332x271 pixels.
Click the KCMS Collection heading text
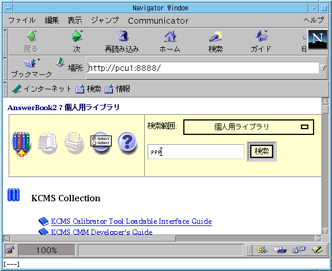[x=66, y=198]
